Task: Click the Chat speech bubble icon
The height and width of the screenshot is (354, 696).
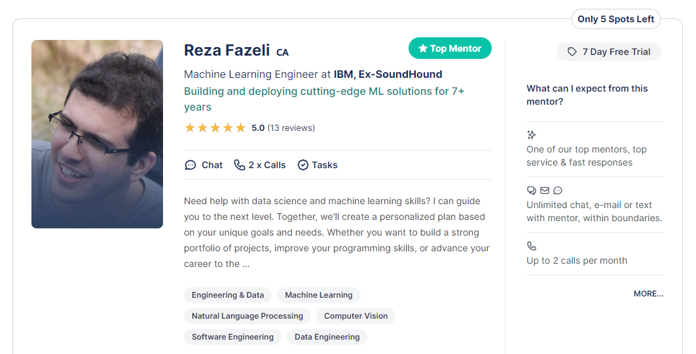Action: pos(191,165)
